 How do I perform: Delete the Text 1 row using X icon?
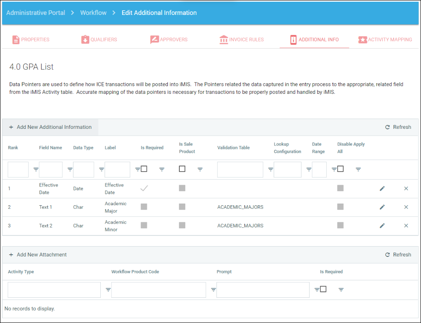coord(406,207)
